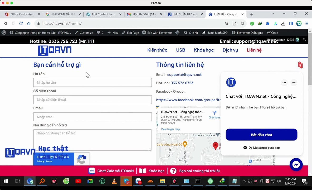Screen dimensions: 312x190
Task: Open File Explorer from taskbar
Action: click(162, 181)
